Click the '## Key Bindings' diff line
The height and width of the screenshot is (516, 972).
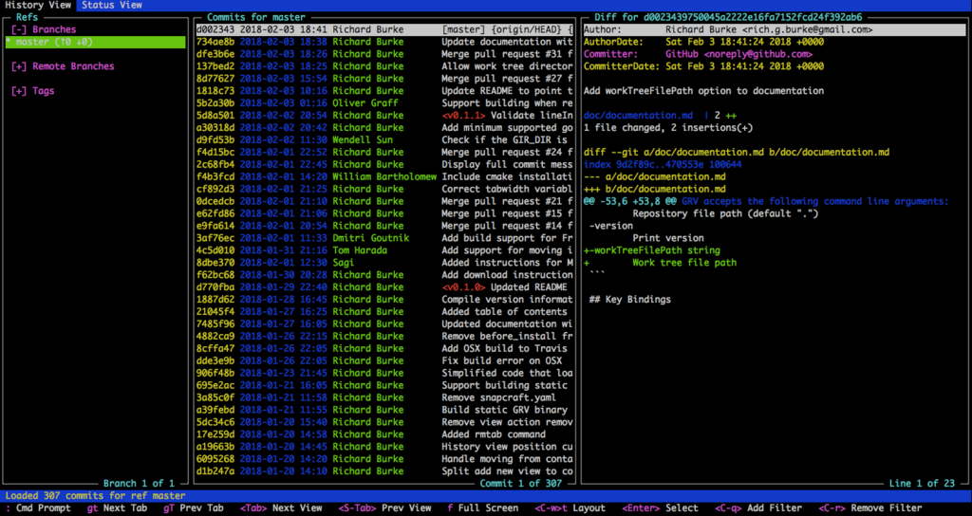630,299
